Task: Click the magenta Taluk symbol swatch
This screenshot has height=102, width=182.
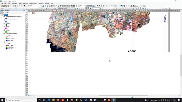Action: point(6,28)
